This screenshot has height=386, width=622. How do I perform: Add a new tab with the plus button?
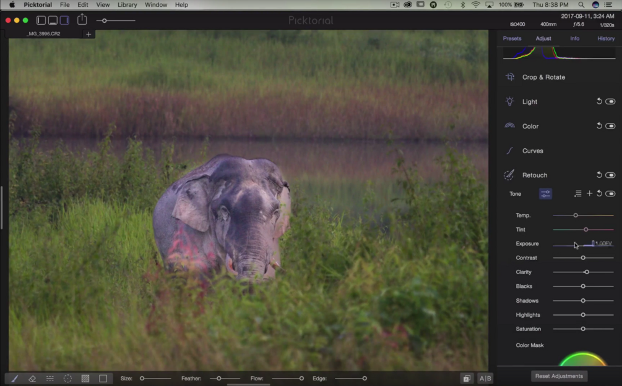point(89,34)
